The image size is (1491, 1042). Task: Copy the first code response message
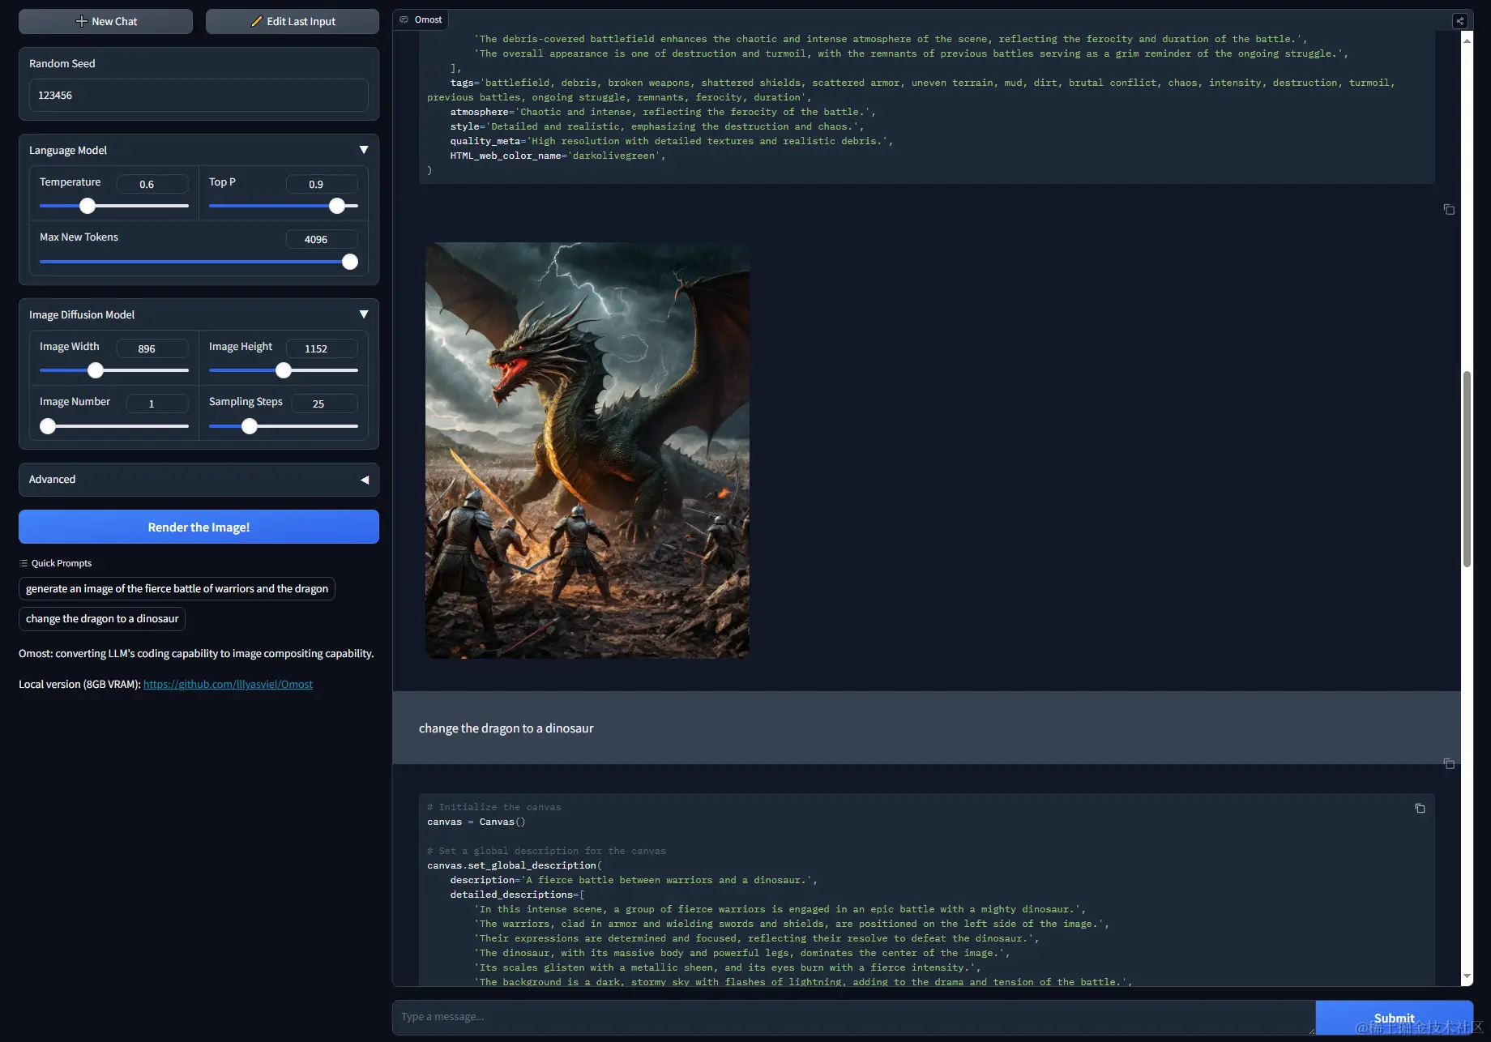(x=1449, y=210)
